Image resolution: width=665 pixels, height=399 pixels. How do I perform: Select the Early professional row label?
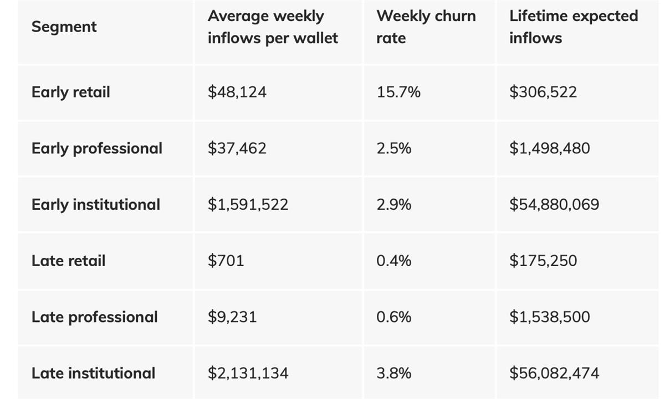pyautogui.click(x=96, y=148)
